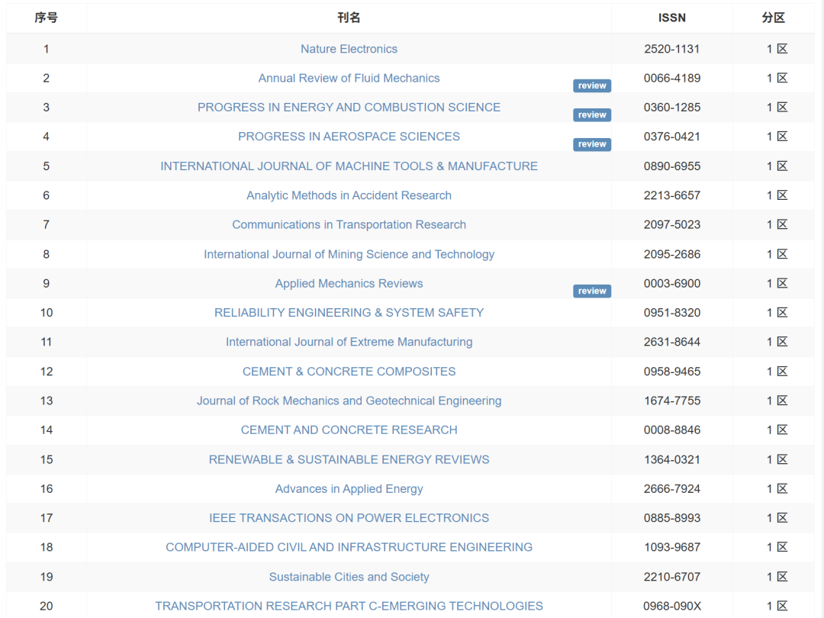Click review badge for Annual Review of Fluid Mechanics
Image resolution: width=824 pixels, height=618 pixels.
click(x=592, y=85)
